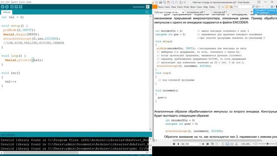Select continuous facing view mode

tap(236, 144)
